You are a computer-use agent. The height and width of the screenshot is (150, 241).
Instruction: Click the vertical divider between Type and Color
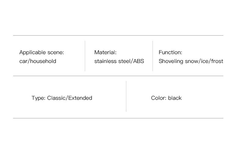[x=126, y=96]
